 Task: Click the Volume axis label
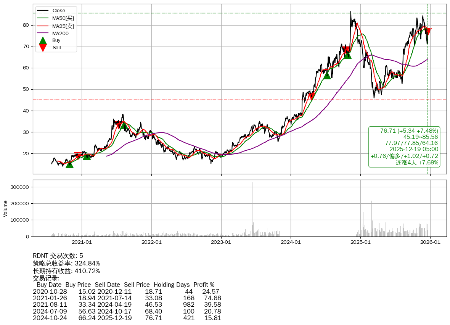click(x=5, y=209)
